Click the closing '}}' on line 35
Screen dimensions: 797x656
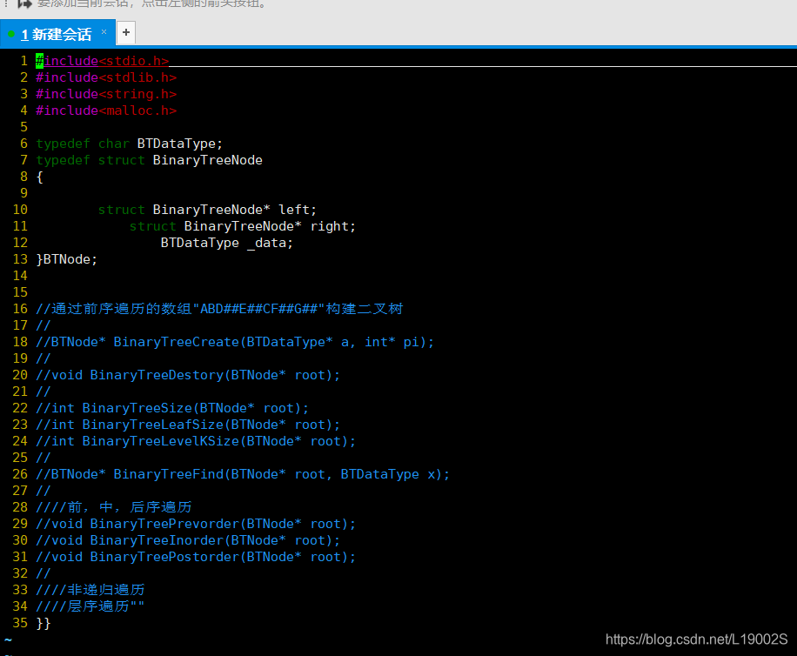[x=44, y=623]
